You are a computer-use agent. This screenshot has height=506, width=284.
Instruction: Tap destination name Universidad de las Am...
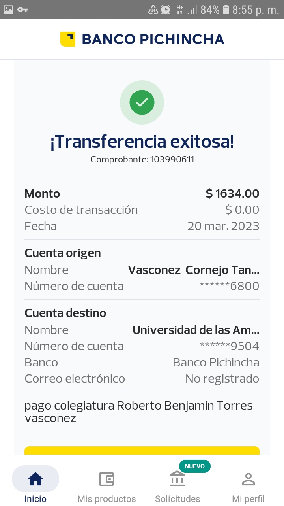point(196,330)
